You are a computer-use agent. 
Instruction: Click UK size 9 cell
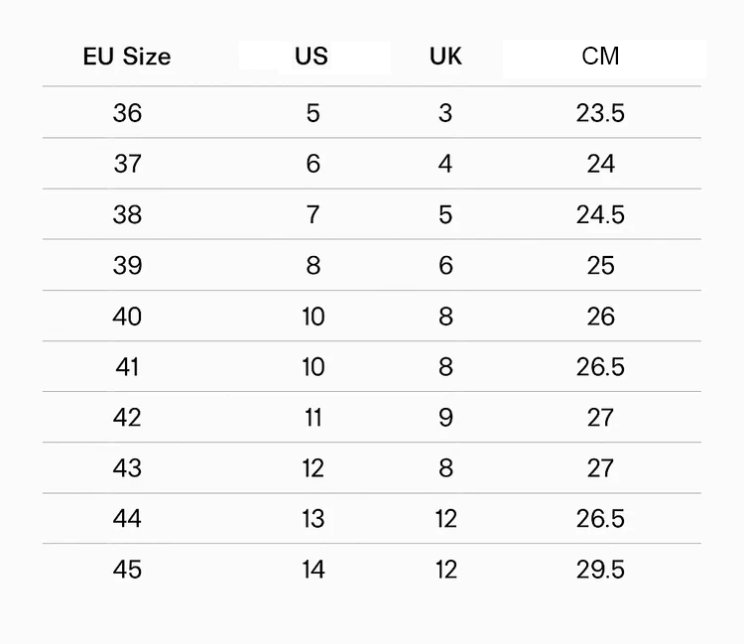pos(445,418)
